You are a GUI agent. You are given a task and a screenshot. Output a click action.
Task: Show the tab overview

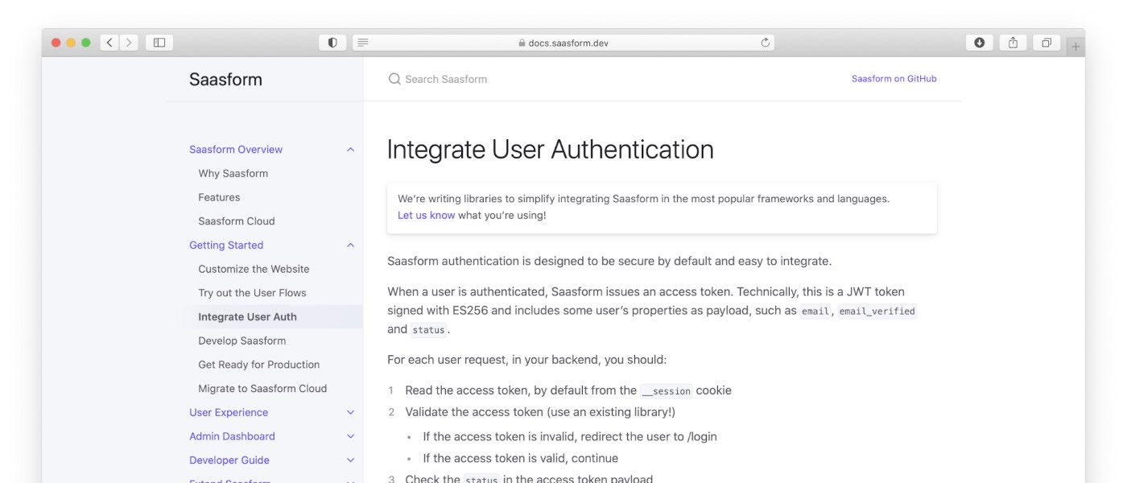(1046, 43)
